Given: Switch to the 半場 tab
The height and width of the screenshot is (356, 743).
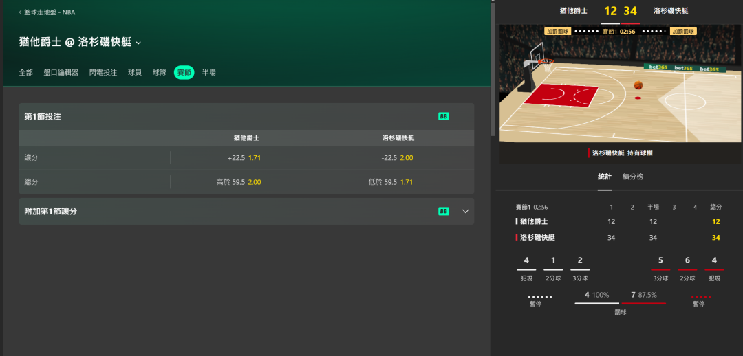Looking at the screenshot, I should click(x=209, y=72).
